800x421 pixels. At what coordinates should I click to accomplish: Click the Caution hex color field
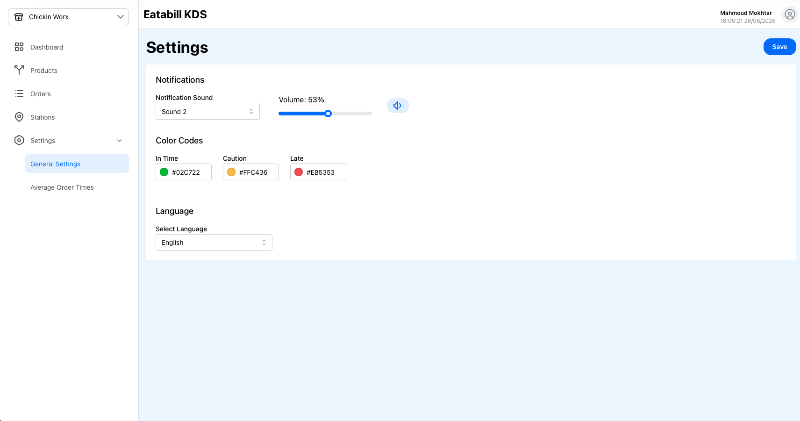[251, 172]
